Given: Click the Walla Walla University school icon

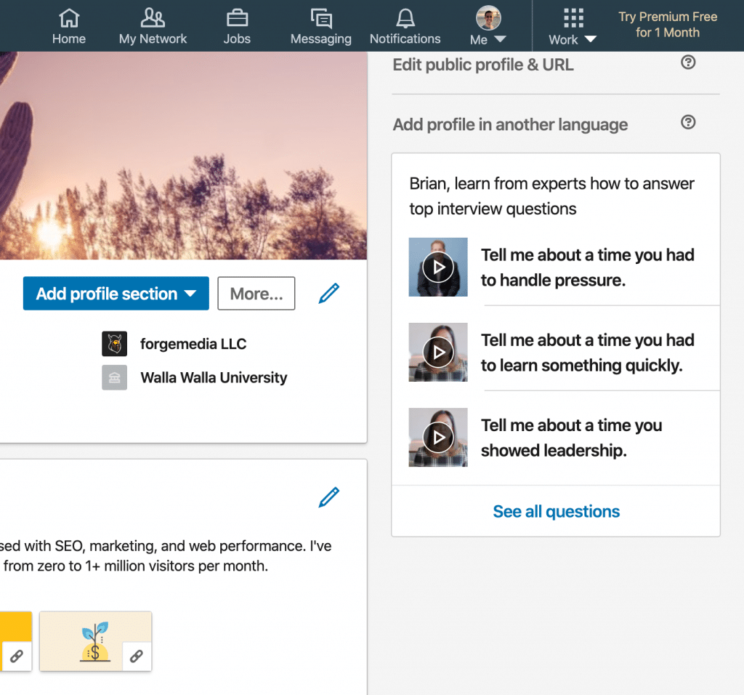Looking at the screenshot, I should click(x=114, y=377).
